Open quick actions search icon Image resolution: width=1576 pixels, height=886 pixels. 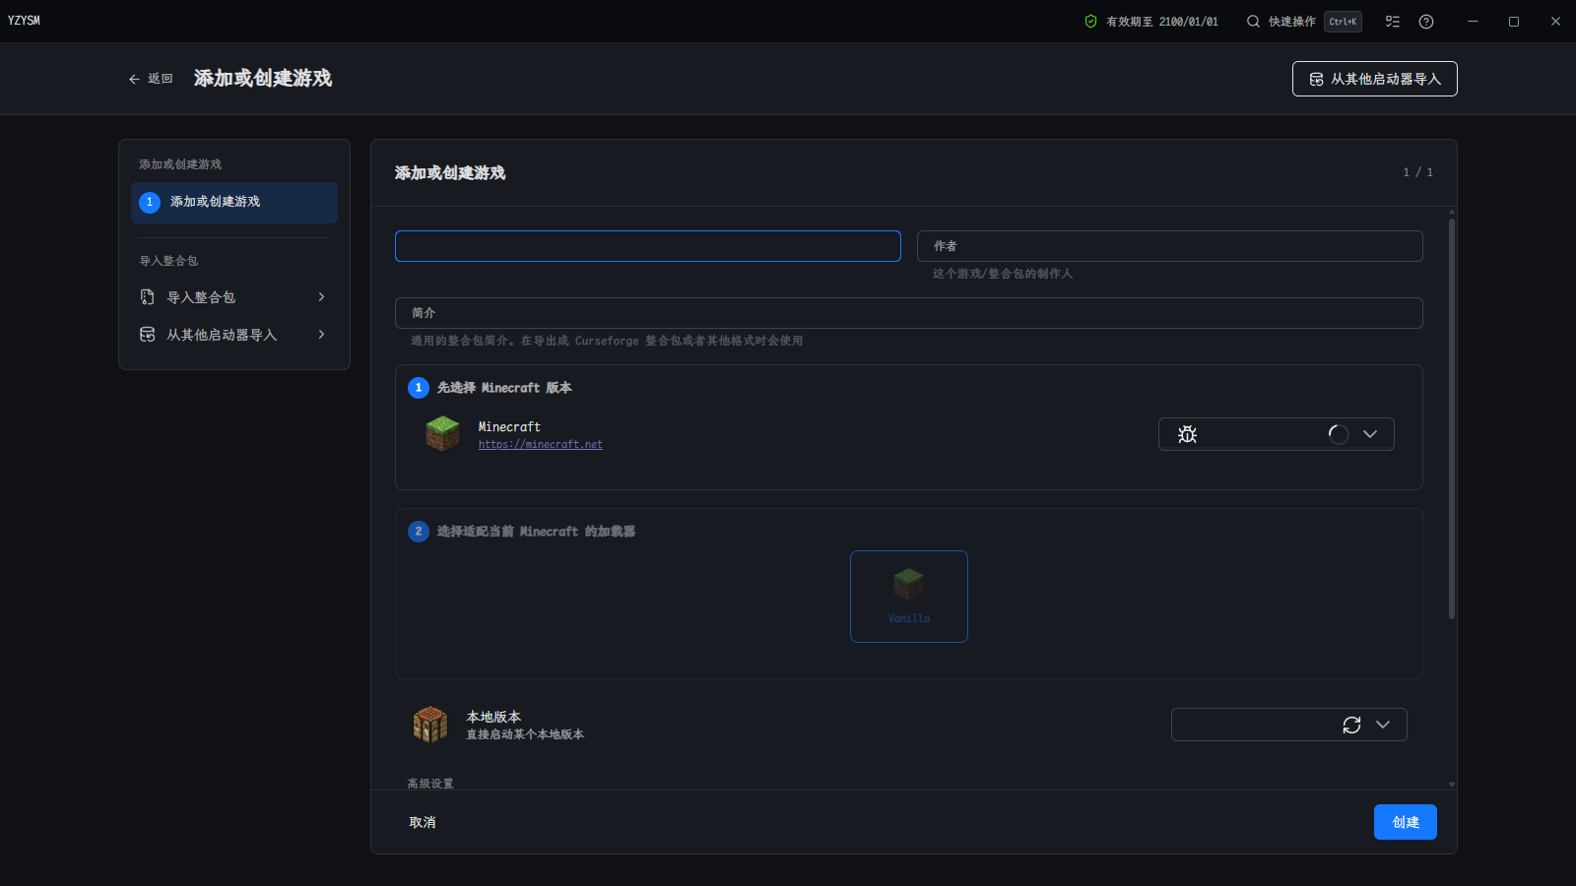point(1253,22)
